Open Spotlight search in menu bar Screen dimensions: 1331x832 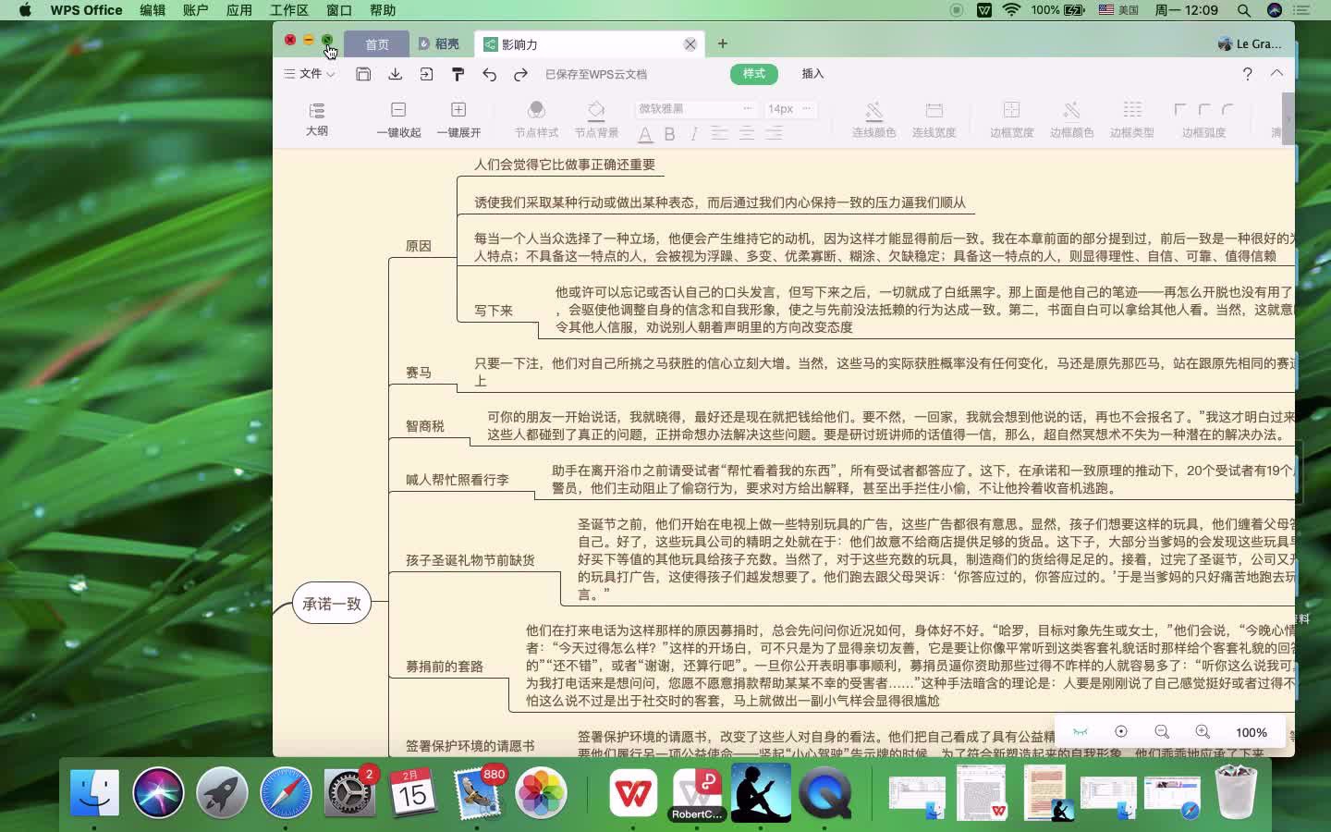tap(1244, 10)
